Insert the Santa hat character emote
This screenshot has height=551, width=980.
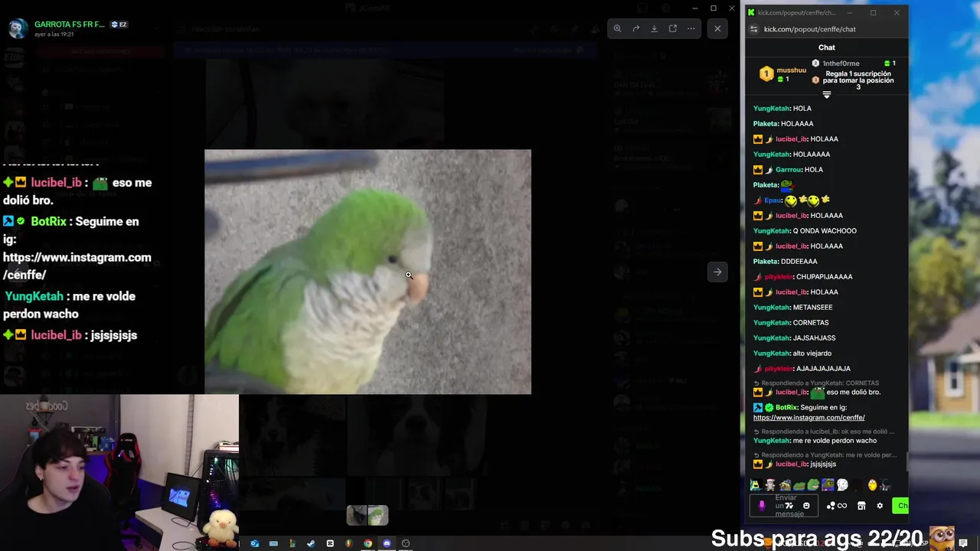770,484
